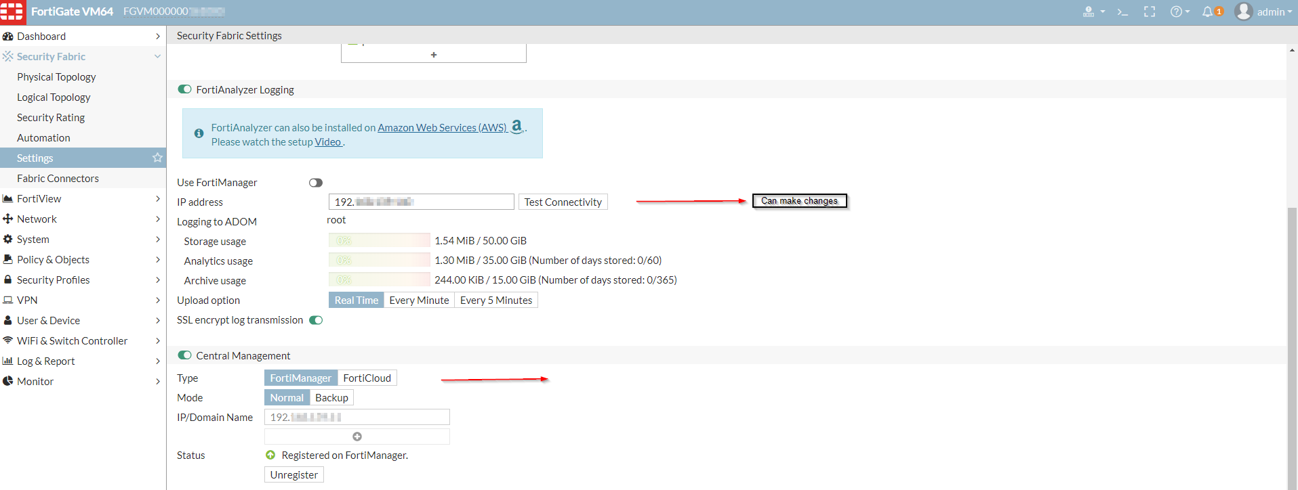Open Physical Topology page

click(56, 76)
